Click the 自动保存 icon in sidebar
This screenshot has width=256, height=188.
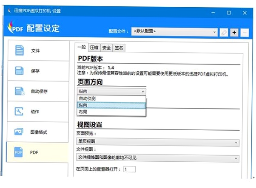pyautogui.click(x=20, y=91)
